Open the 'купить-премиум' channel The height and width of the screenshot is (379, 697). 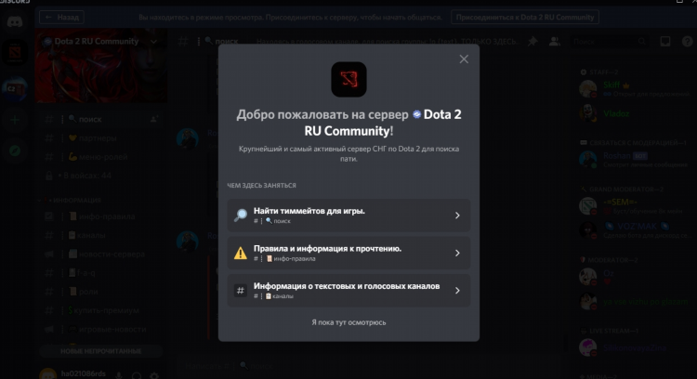(101, 310)
